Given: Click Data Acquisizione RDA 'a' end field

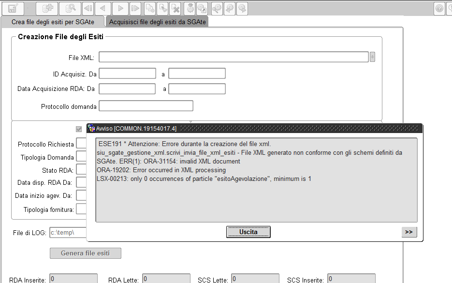Looking at the screenshot, I should point(197,89).
